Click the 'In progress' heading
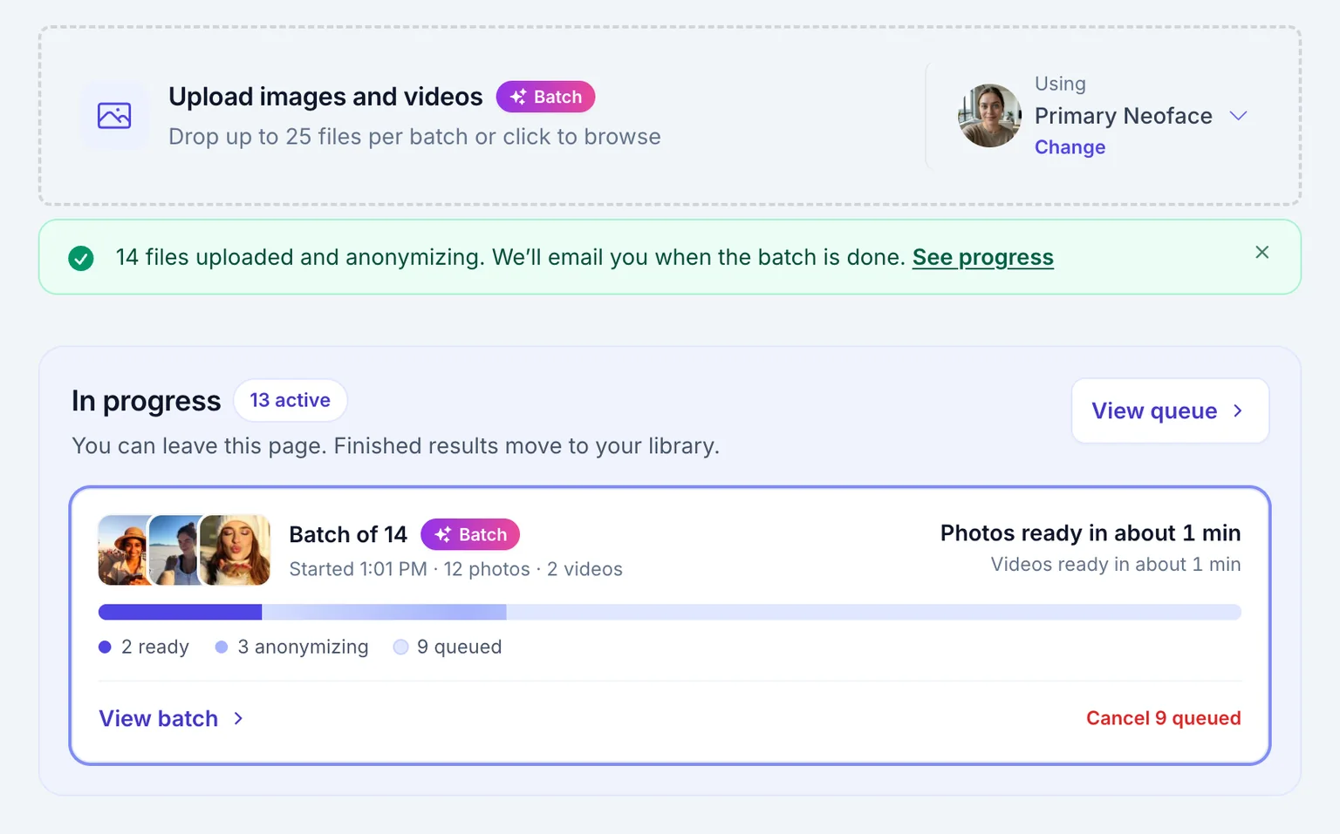1340x834 pixels. tap(146, 401)
